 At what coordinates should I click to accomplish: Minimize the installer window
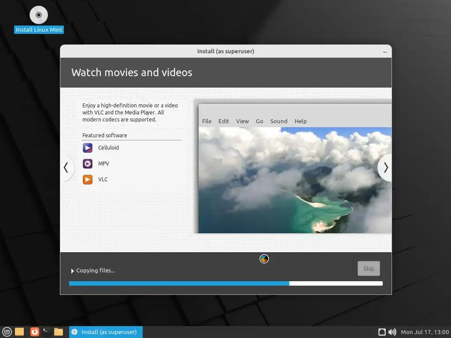[x=385, y=52]
